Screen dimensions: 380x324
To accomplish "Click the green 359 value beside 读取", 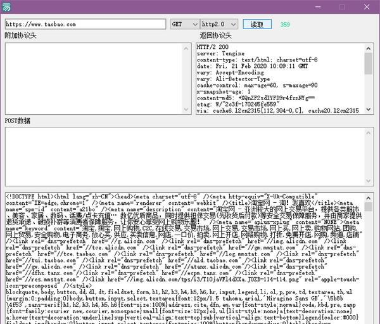I will click(285, 25).
